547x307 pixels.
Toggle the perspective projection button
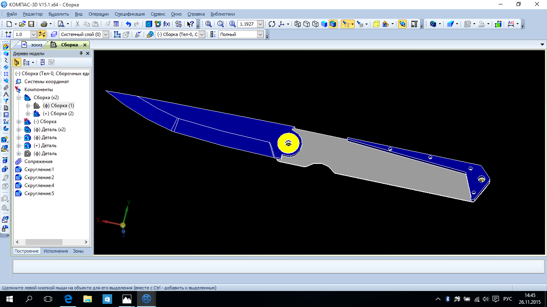click(x=376, y=24)
